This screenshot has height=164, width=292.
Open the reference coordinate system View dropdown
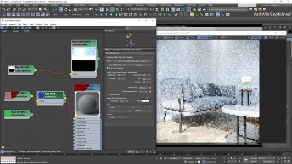83,9
